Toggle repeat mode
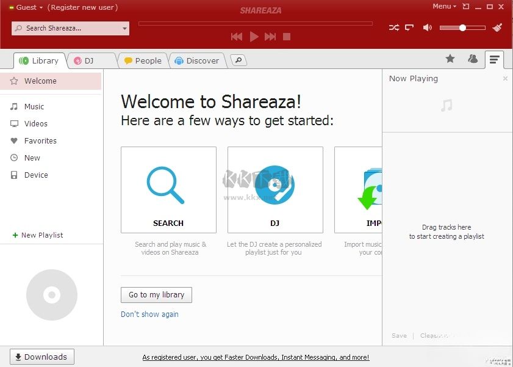 click(409, 27)
